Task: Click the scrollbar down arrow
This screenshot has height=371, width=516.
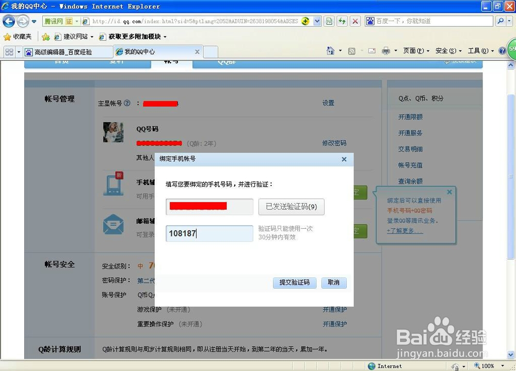Action: click(510, 355)
